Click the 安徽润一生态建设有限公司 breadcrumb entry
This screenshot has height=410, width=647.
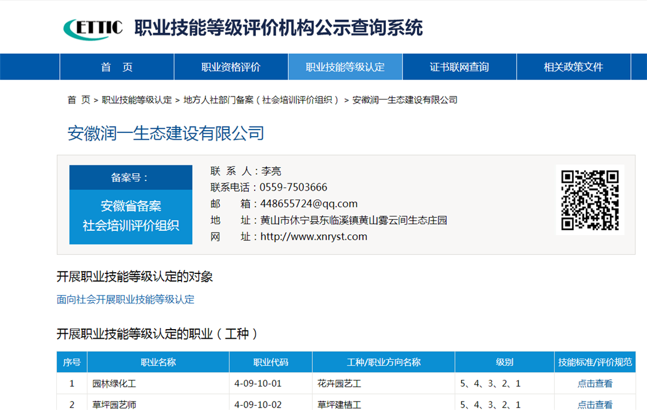(x=405, y=100)
